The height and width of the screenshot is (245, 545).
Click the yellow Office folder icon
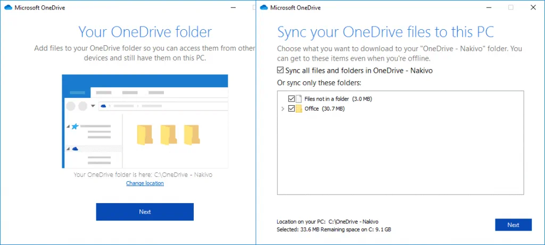[299, 109]
